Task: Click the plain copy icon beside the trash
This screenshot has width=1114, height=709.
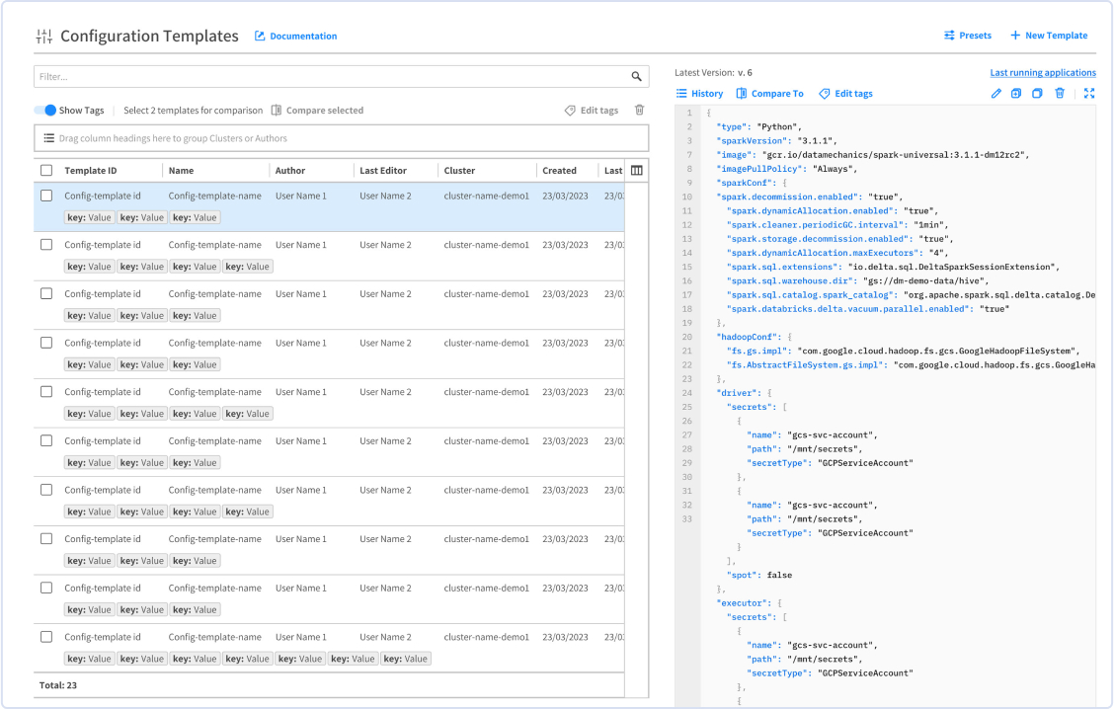Action: coord(1037,94)
